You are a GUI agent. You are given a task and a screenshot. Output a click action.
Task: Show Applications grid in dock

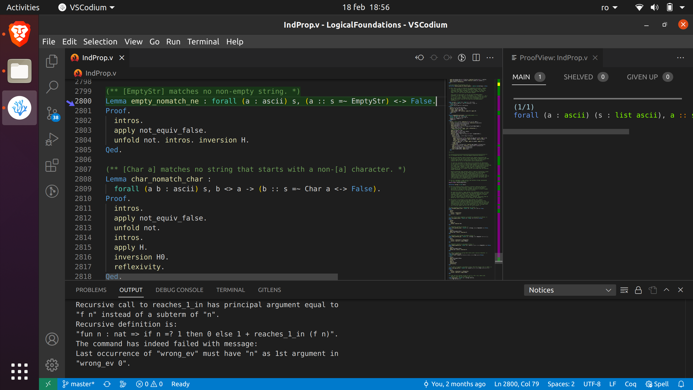click(19, 372)
